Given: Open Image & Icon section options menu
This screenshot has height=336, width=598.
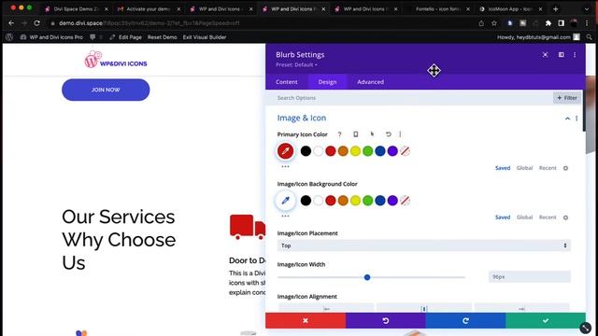Looking at the screenshot, I should pos(577,119).
